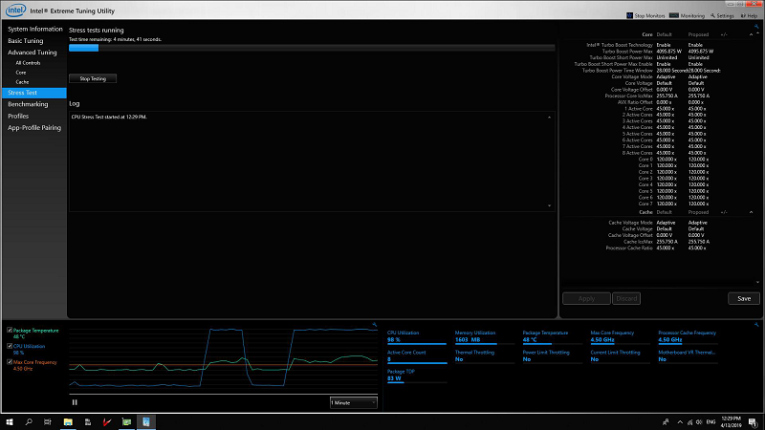Screen dimensions: 765x430
Task: Click the Intel XTU taskbar icon
Action: tap(146, 421)
